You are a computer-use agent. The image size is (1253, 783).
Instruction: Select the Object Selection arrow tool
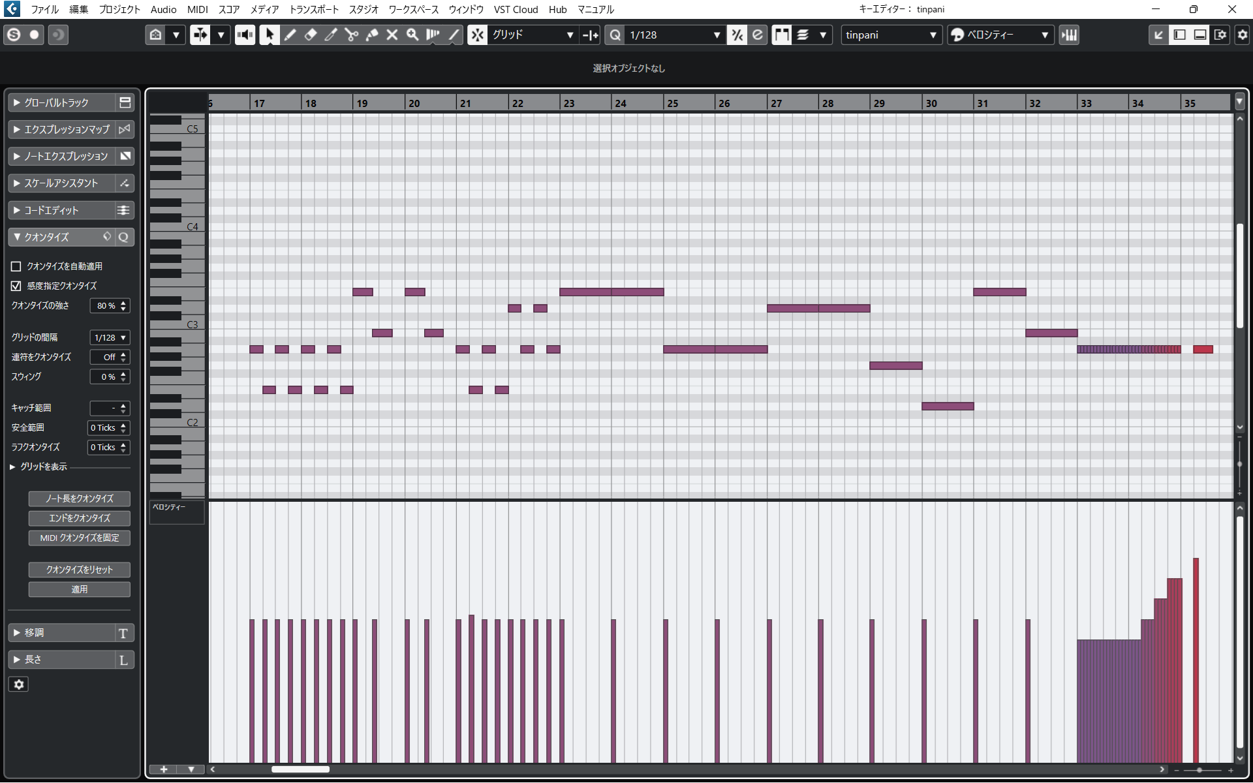pyautogui.click(x=269, y=35)
